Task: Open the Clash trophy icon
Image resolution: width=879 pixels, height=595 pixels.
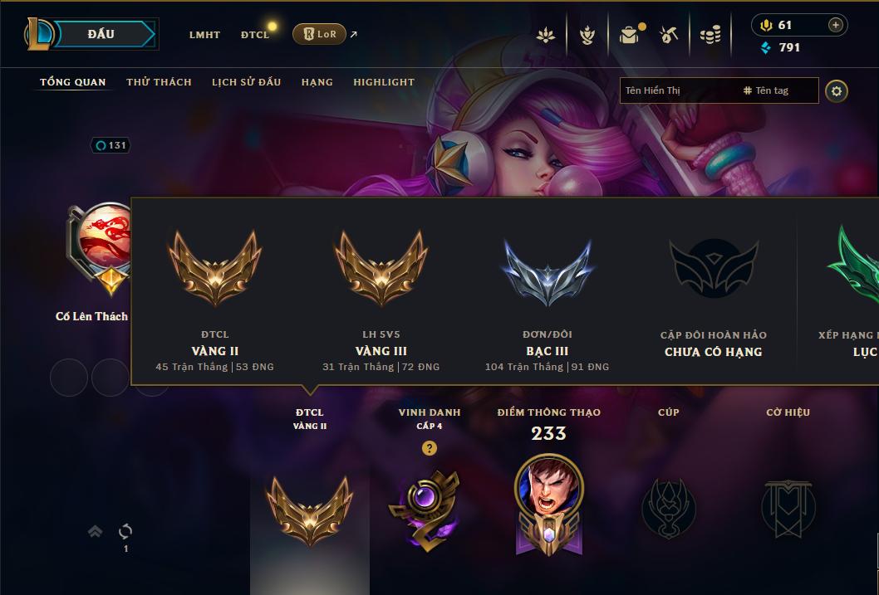Action: click(x=587, y=35)
